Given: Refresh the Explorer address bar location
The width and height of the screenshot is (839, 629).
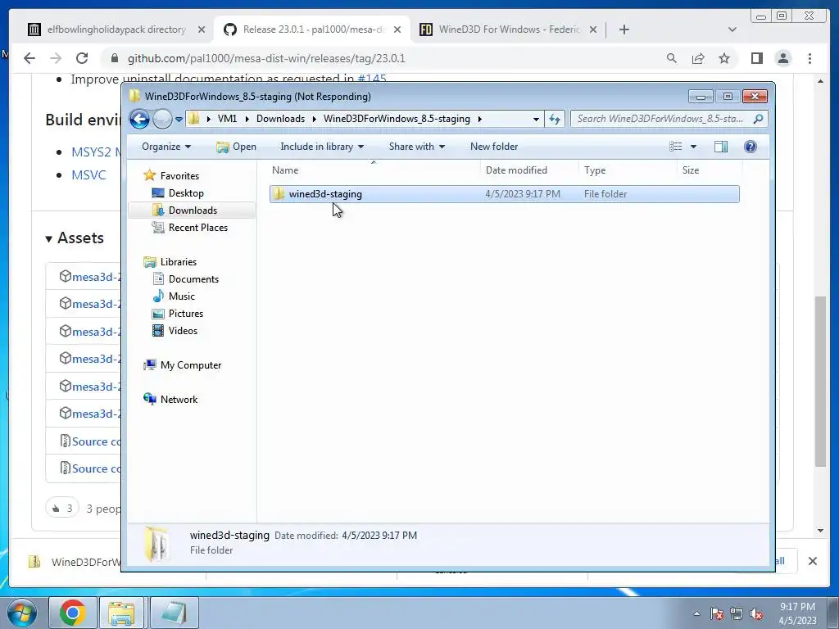Looking at the screenshot, I should click(555, 119).
